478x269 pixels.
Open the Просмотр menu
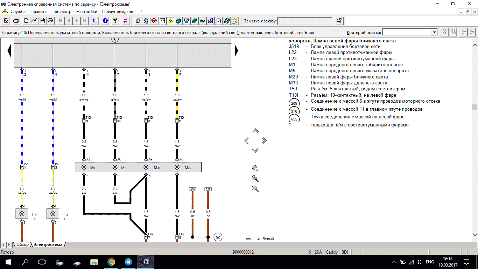point(61,11)
